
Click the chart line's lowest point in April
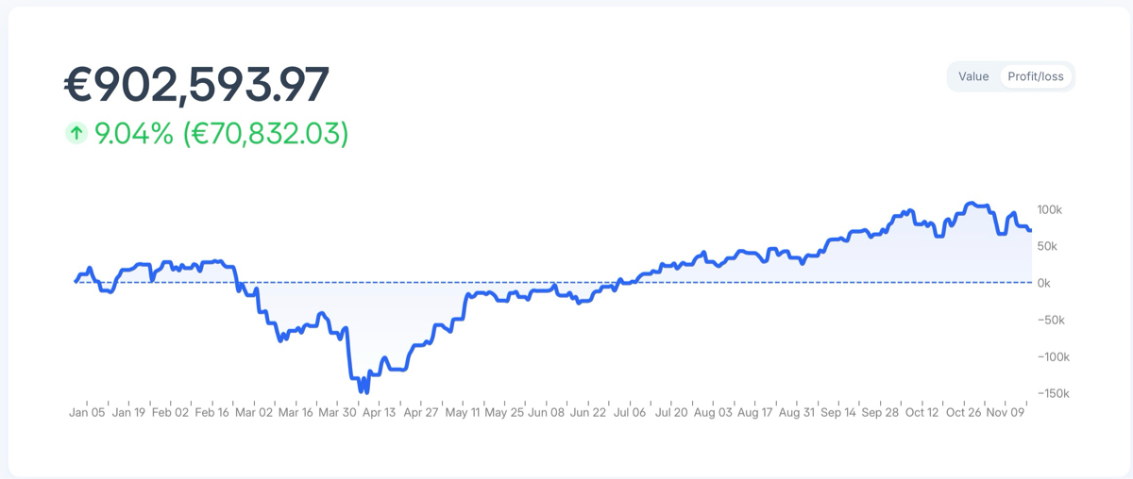[365, 390]
